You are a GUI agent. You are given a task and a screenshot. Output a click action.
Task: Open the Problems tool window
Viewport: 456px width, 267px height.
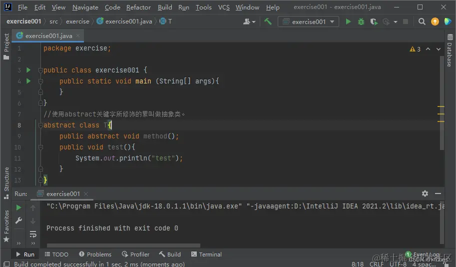click(x=95, y=254)
